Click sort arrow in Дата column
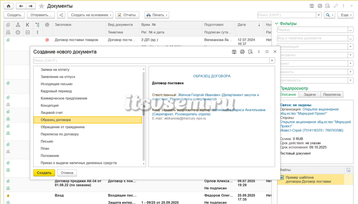Image resolution: width=358 pixels, height=204 pixels. tap(259, 25)
